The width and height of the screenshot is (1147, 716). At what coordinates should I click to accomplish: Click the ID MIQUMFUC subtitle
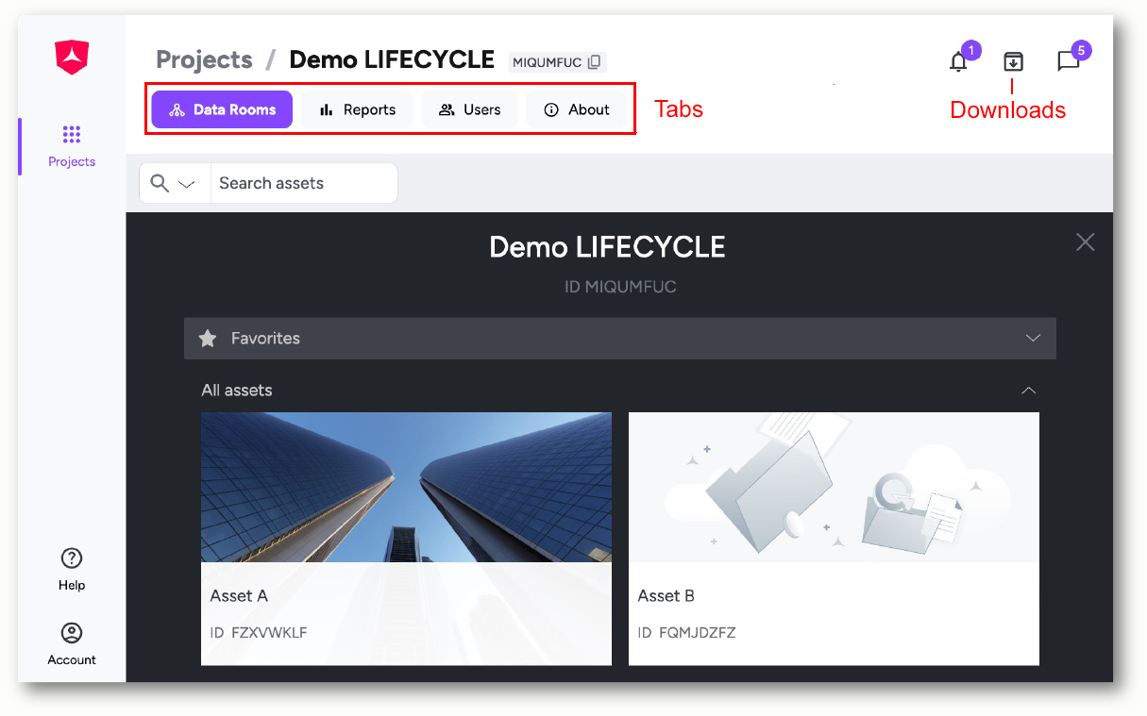620,287
